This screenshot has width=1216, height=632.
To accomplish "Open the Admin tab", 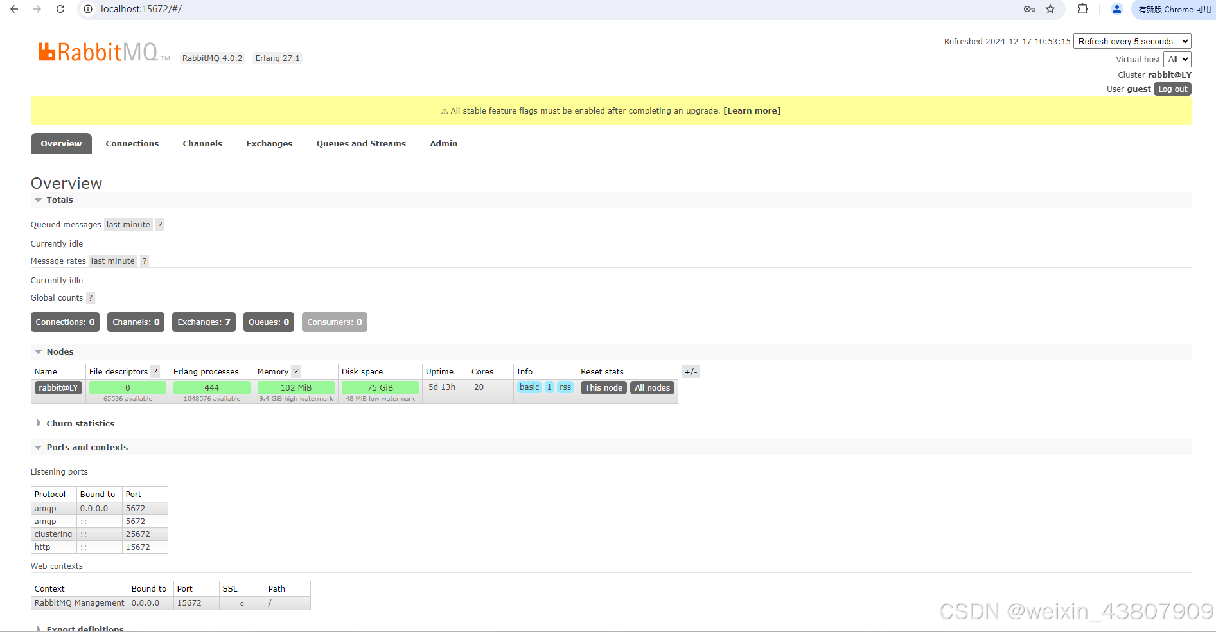I will pyautogui.click(x=444, y=143).
